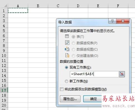Viewport: 135px width, 110px height.
Task: Select column B header
Action: pos(38,6)
